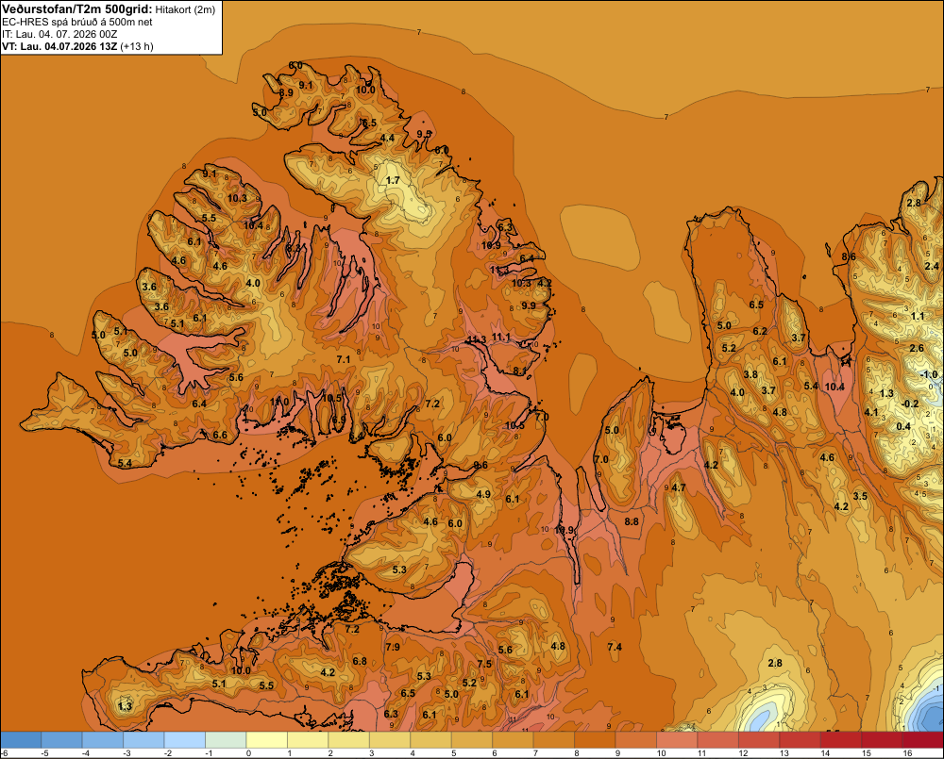Select the red swatch between 12 and 13
This screenshot has height=759, width=944.
(759, 740)
